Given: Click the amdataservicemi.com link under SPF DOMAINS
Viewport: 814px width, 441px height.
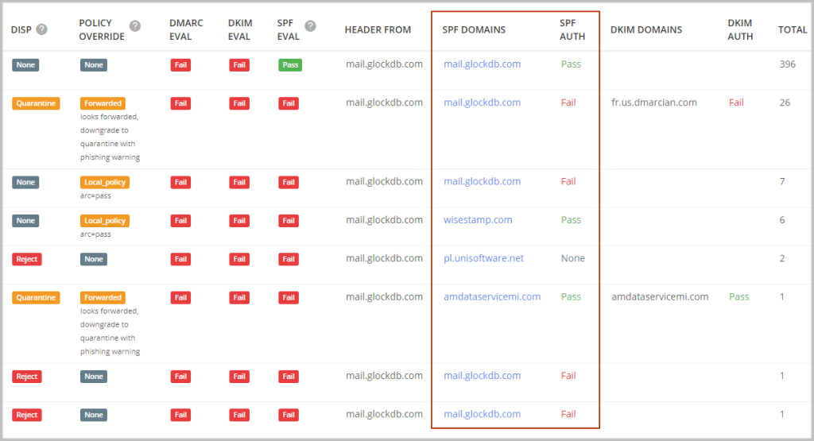Looking at the screenshot, I should point(491,296).
